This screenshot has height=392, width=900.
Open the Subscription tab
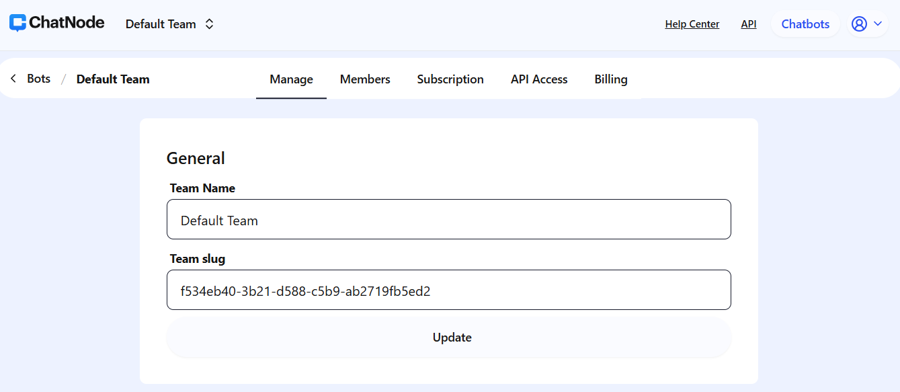(450, 79)
